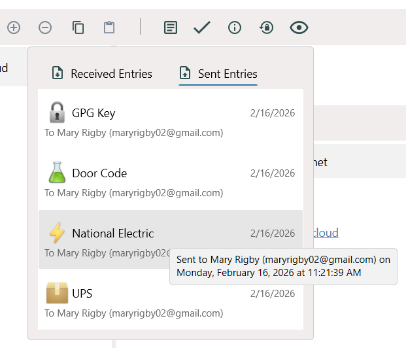Select the Door Code entry title
406x348 pixels.
99,173
